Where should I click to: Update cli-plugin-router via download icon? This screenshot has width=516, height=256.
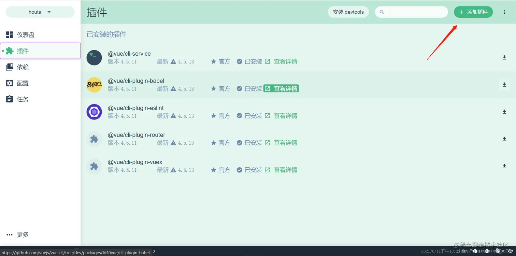tap(504, 139)
